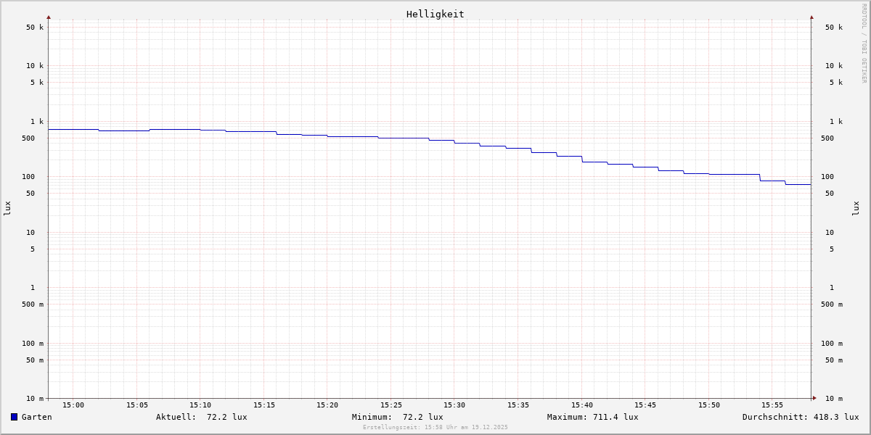
Task: Select the 15:55 time axis label
Action: 772,405
